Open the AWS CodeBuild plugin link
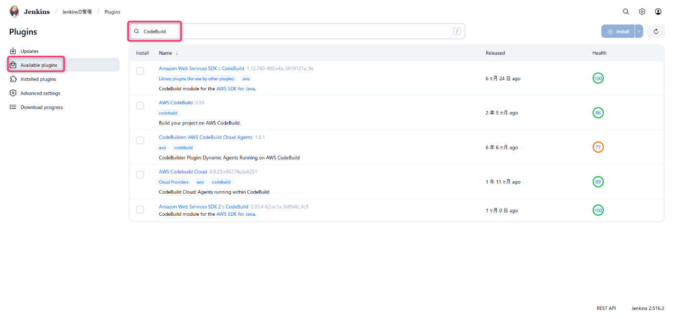The height and width of the screenshot is (319, 674). 176,102
